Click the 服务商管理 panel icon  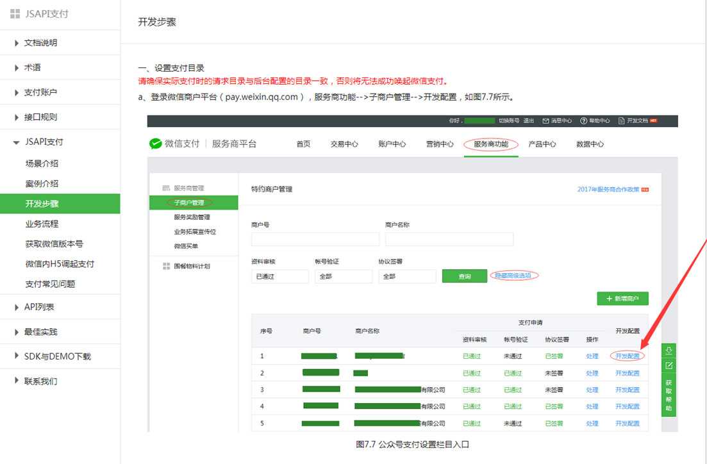pos(166,188)
